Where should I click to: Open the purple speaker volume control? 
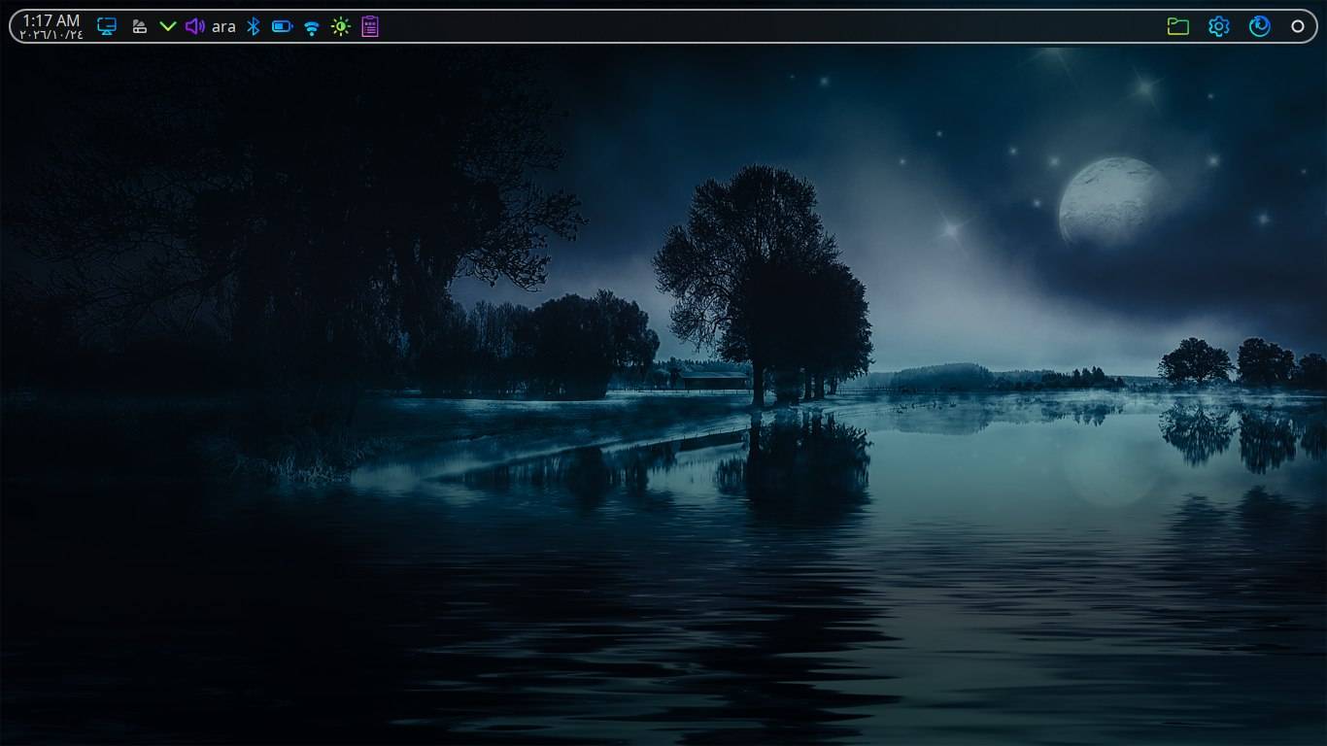194,26
